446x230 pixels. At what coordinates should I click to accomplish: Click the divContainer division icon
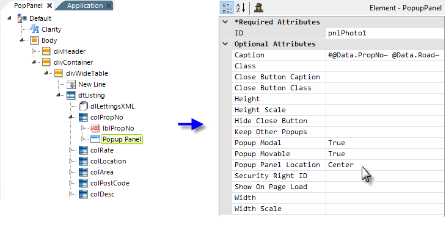point(46,62)
